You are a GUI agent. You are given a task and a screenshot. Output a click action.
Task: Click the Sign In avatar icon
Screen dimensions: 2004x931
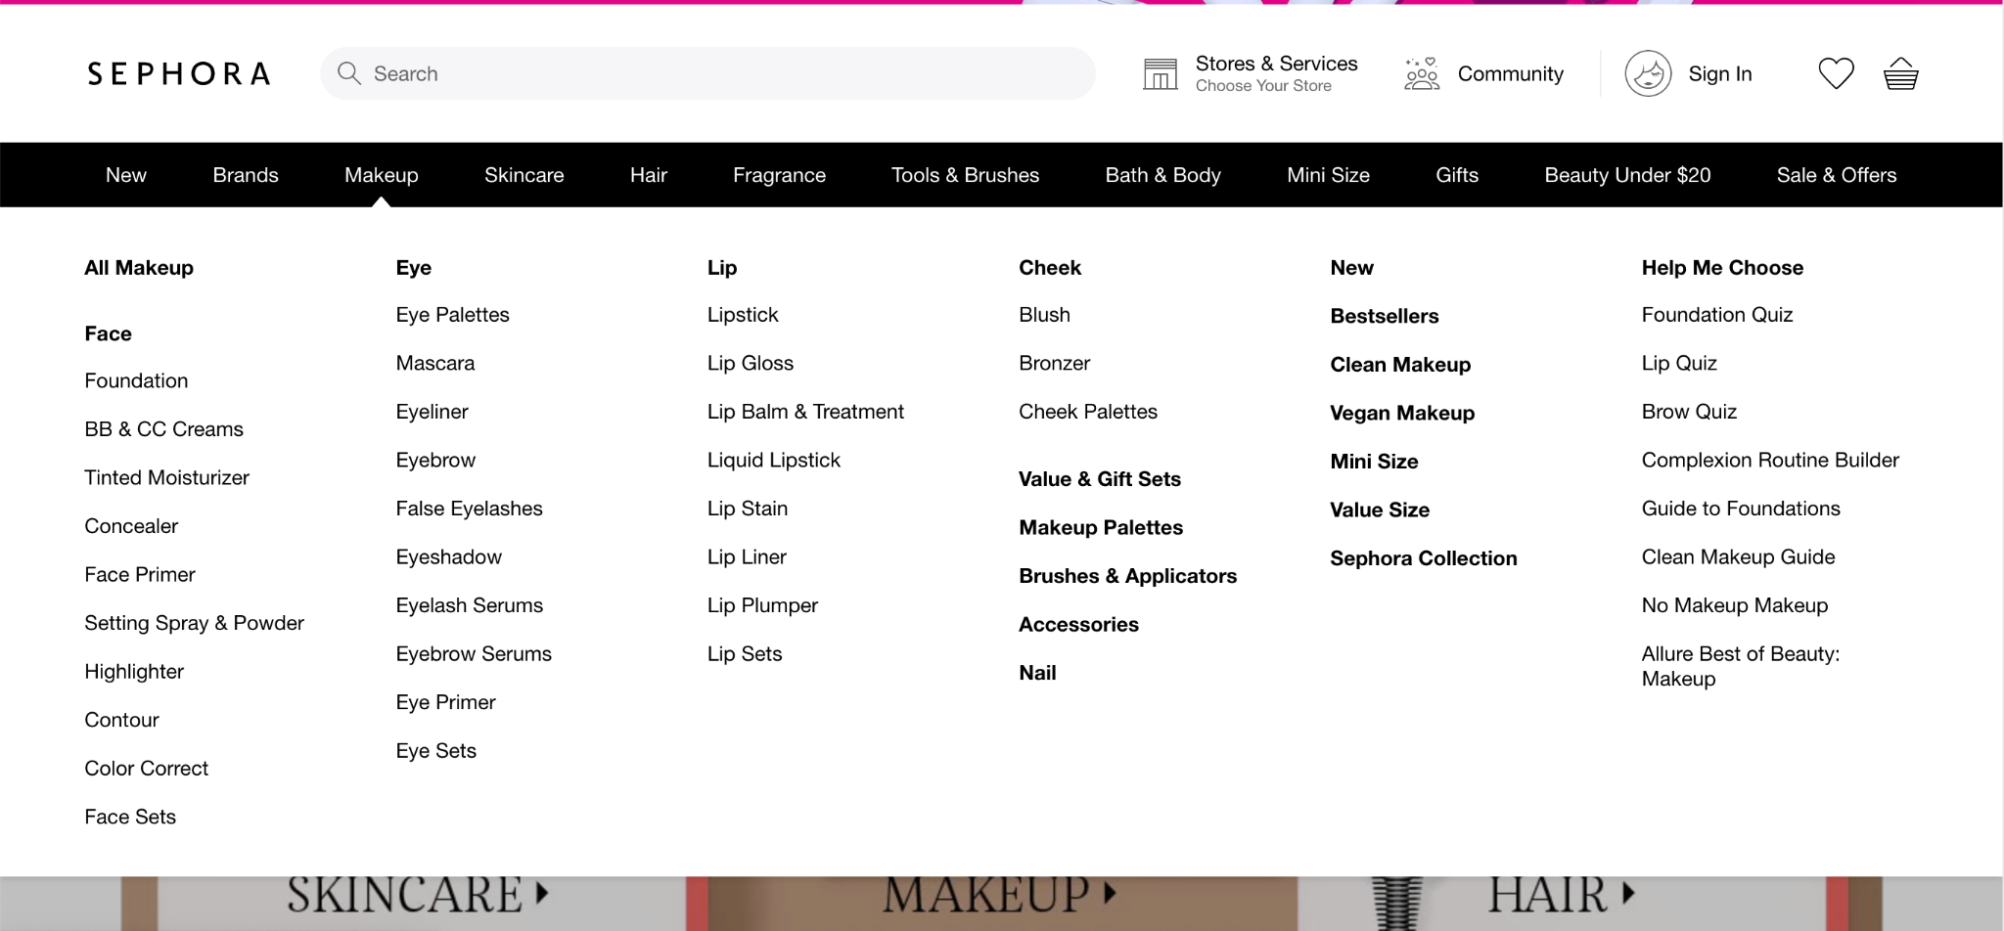pos(1649,73)
